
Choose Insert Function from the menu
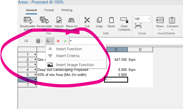click(69, 49)
